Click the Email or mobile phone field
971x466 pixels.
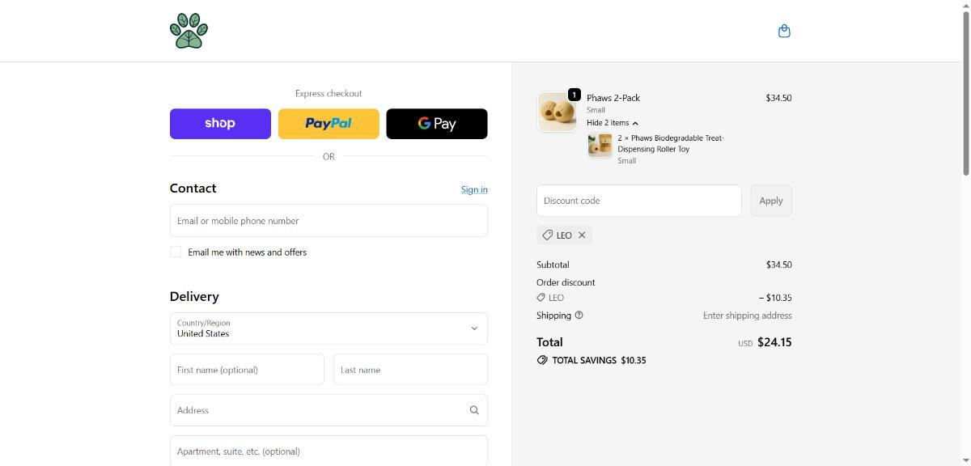(x=329, y=221)
